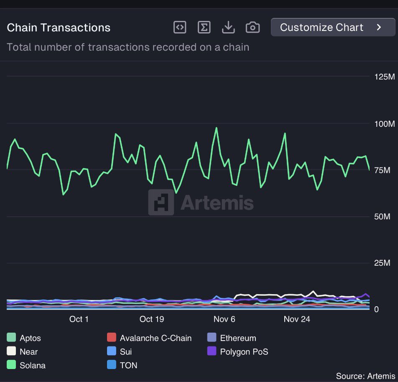Toggle the Near series in legend
Image resolution: width=398 pixels, height=382 pixels.
tap(28, 352)
